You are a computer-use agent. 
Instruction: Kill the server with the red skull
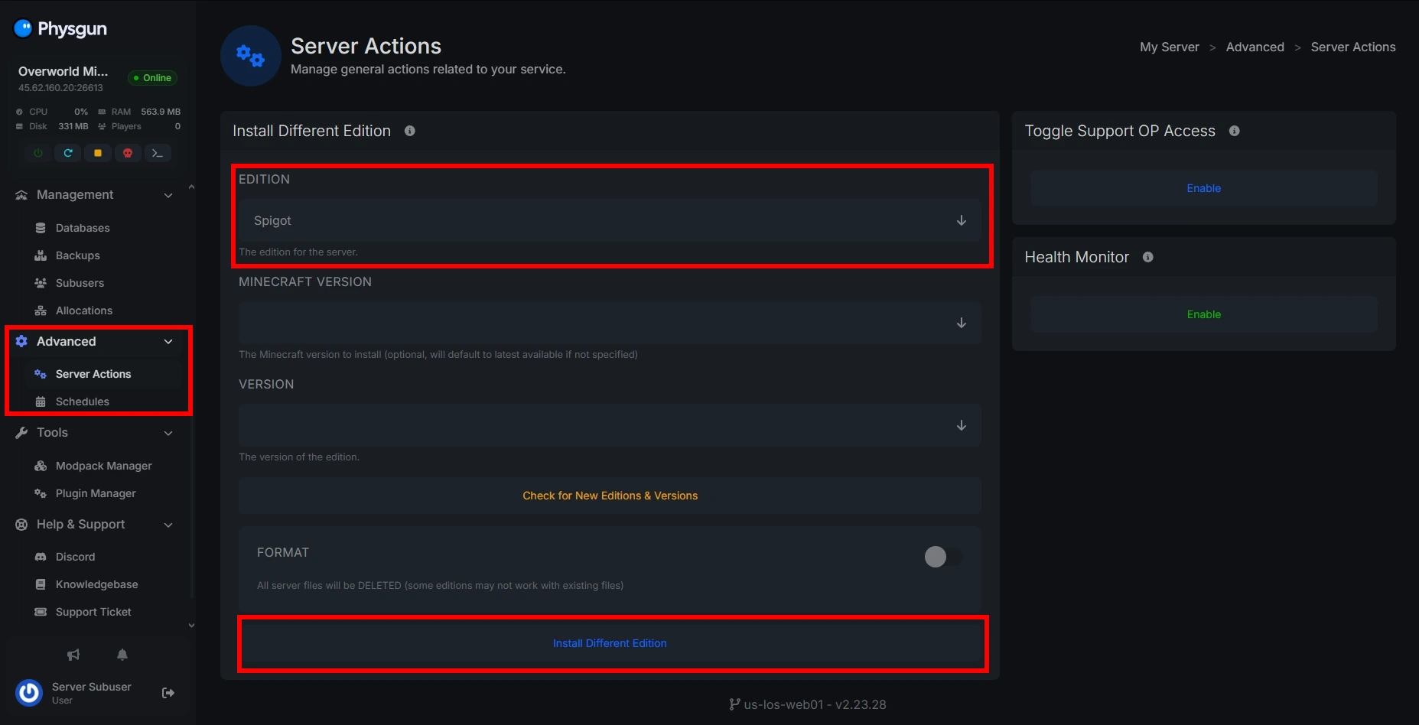128,153
